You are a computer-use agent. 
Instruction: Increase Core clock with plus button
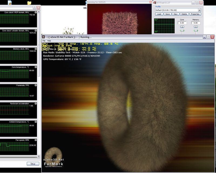(182, 27)
